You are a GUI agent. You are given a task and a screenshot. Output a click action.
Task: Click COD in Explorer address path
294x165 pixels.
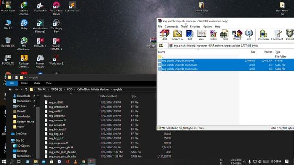point(69,89)
